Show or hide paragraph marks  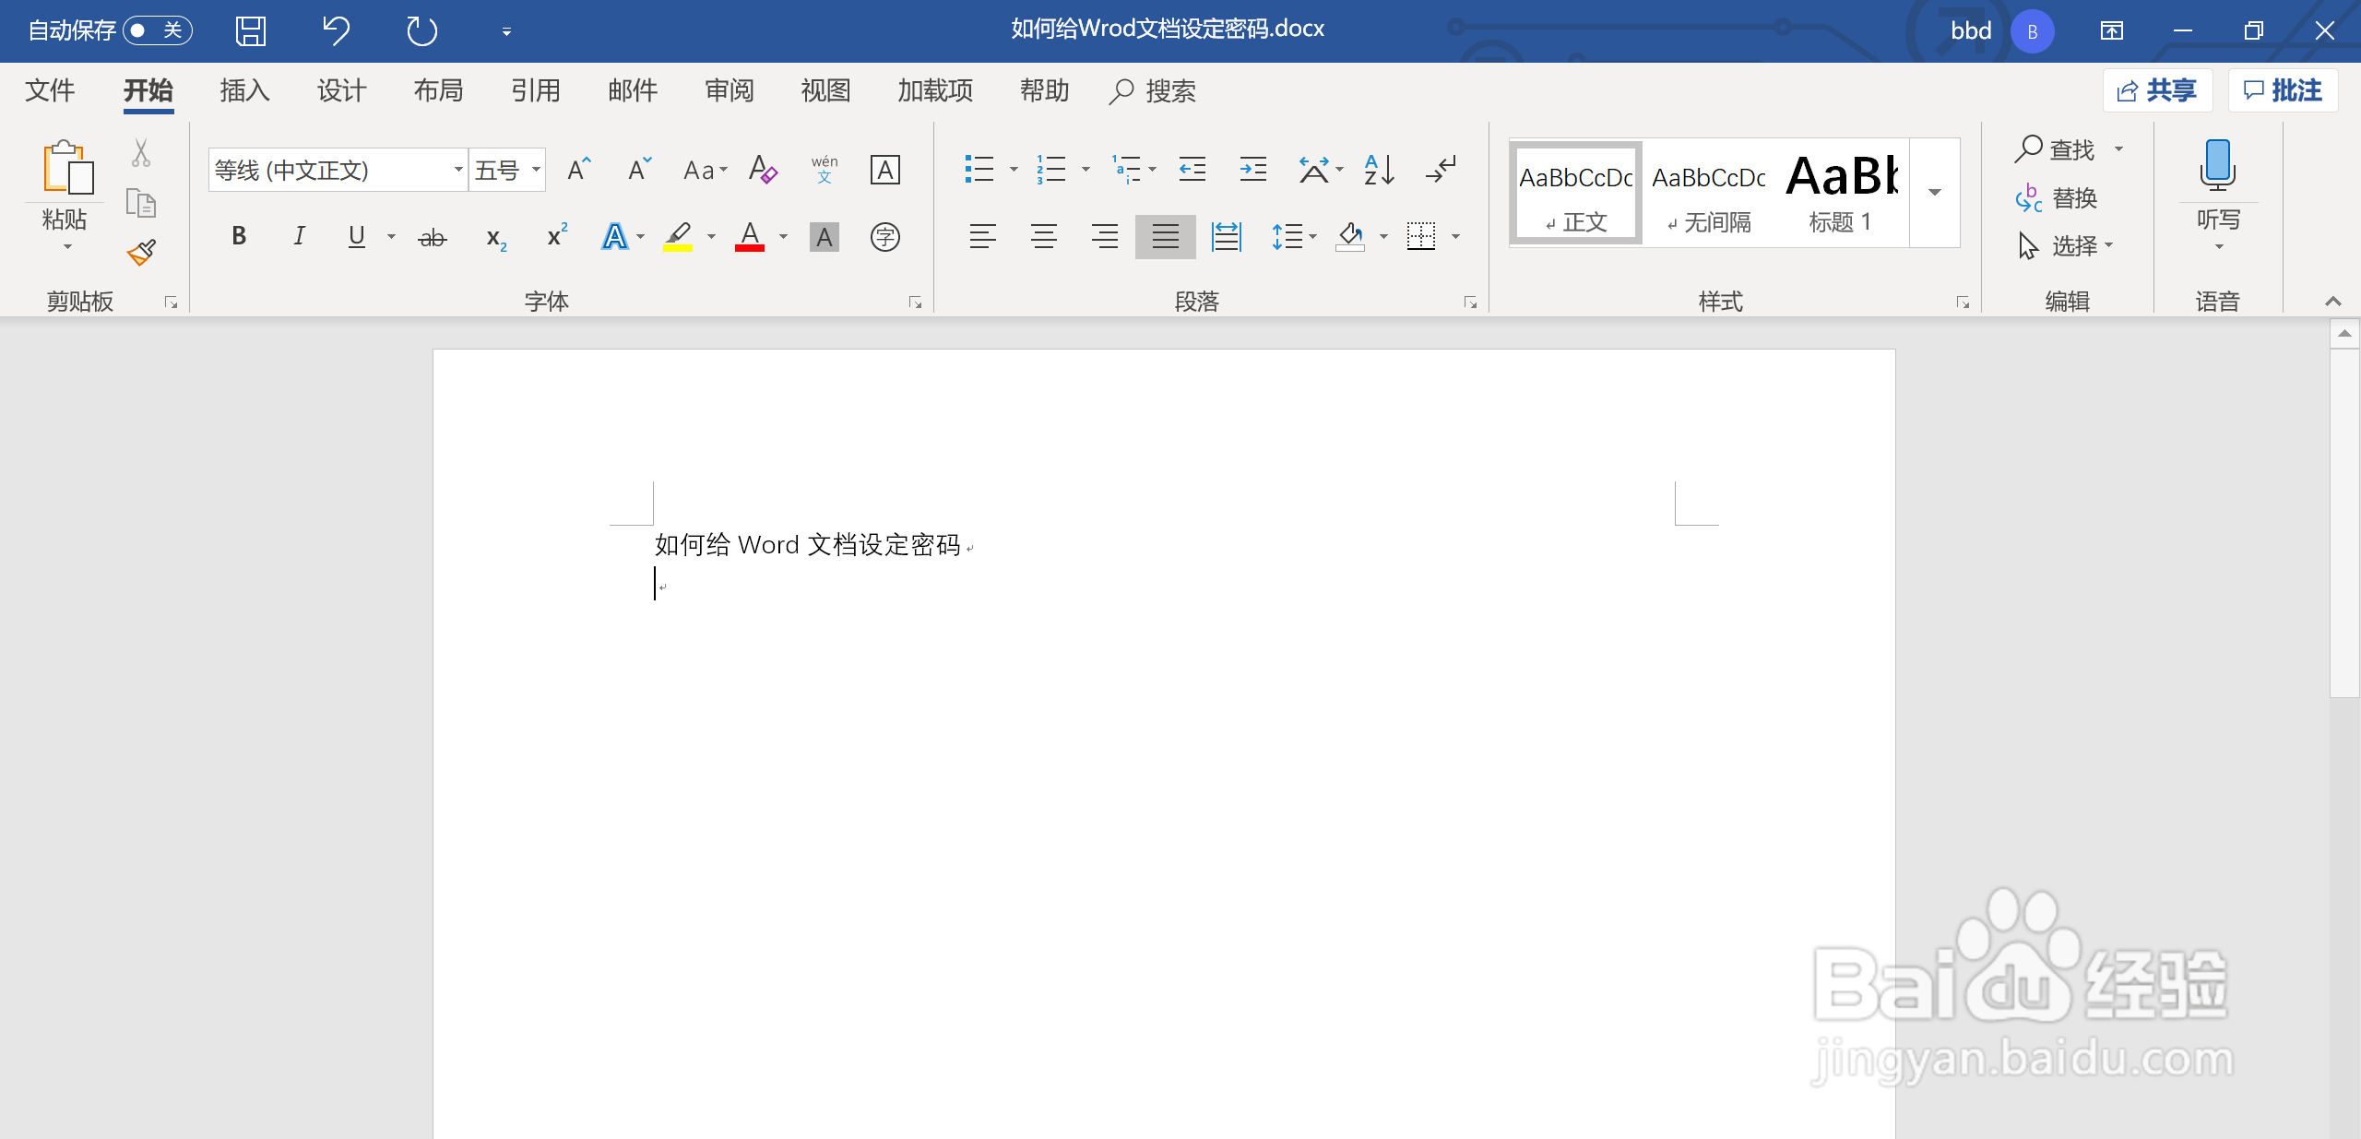point(1441,169)
